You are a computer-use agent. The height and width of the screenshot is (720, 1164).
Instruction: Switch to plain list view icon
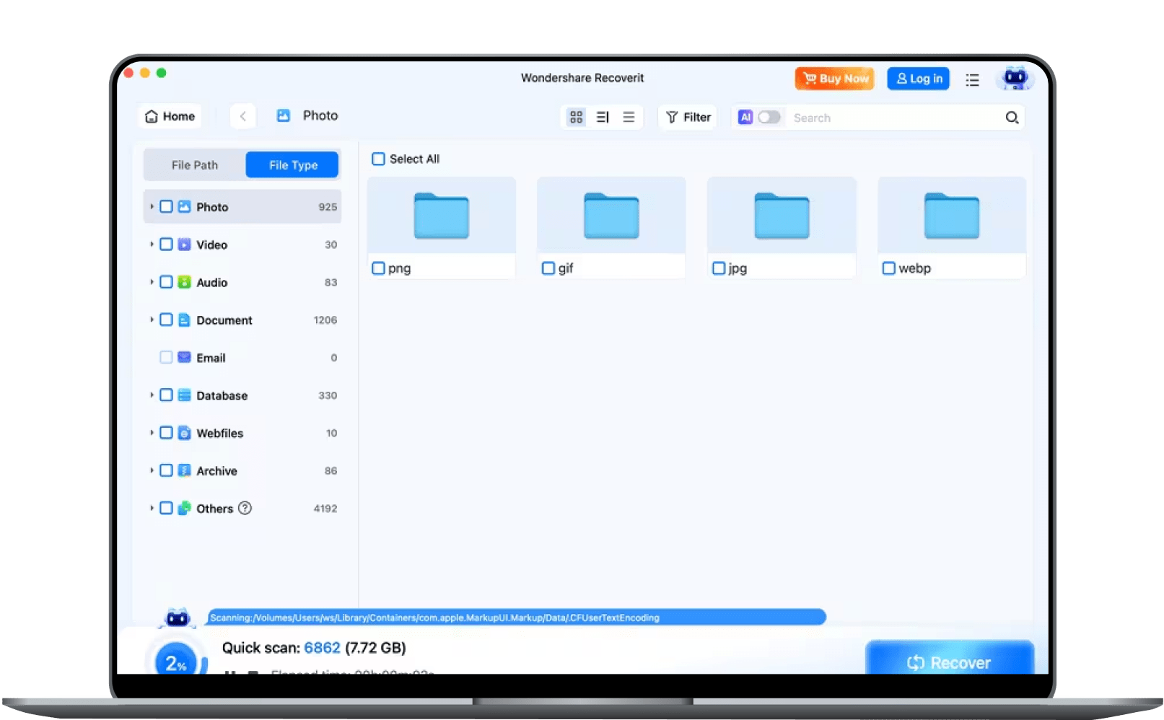pyautogui.click(x=629, y=117)
